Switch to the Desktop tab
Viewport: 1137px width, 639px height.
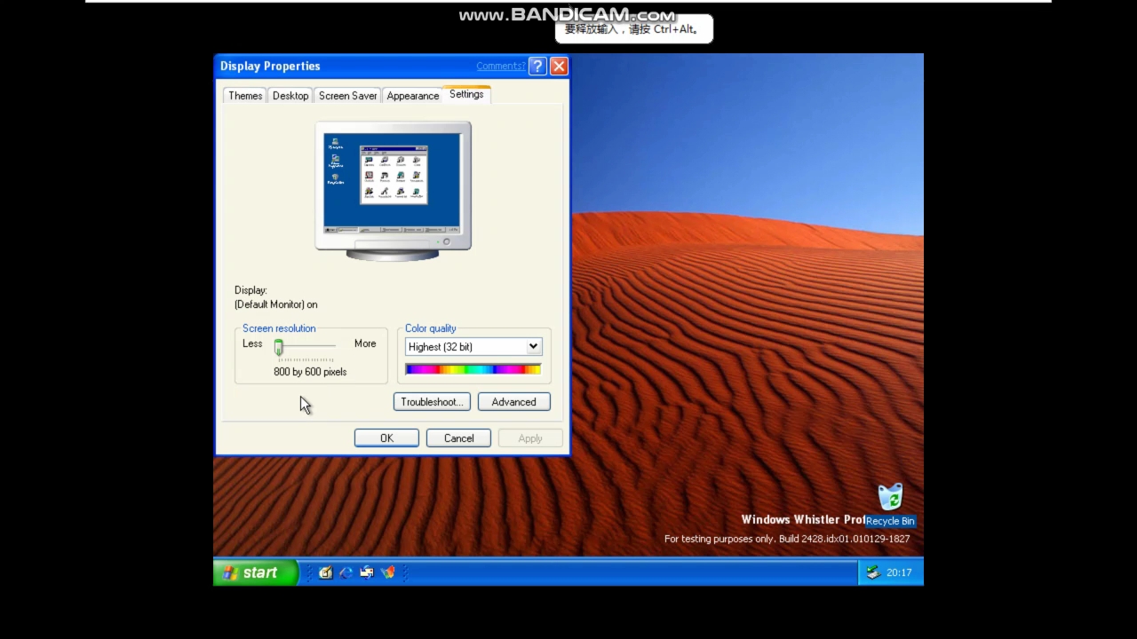(290, 96)
